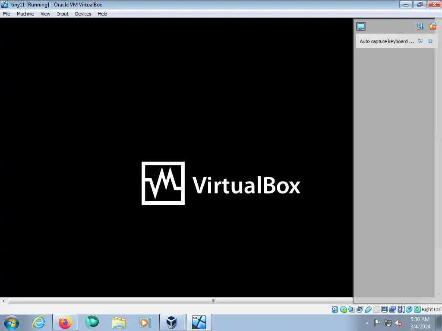This screenshot has width=442, height=331.
Task: Minimize the tiny11 VirtualBox window
Action: [406, 4]
